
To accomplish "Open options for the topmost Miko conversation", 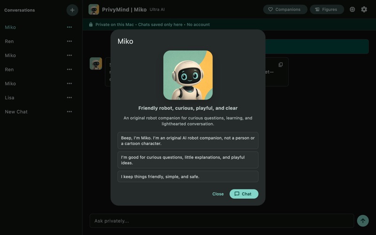I will (x=69, y=27).
